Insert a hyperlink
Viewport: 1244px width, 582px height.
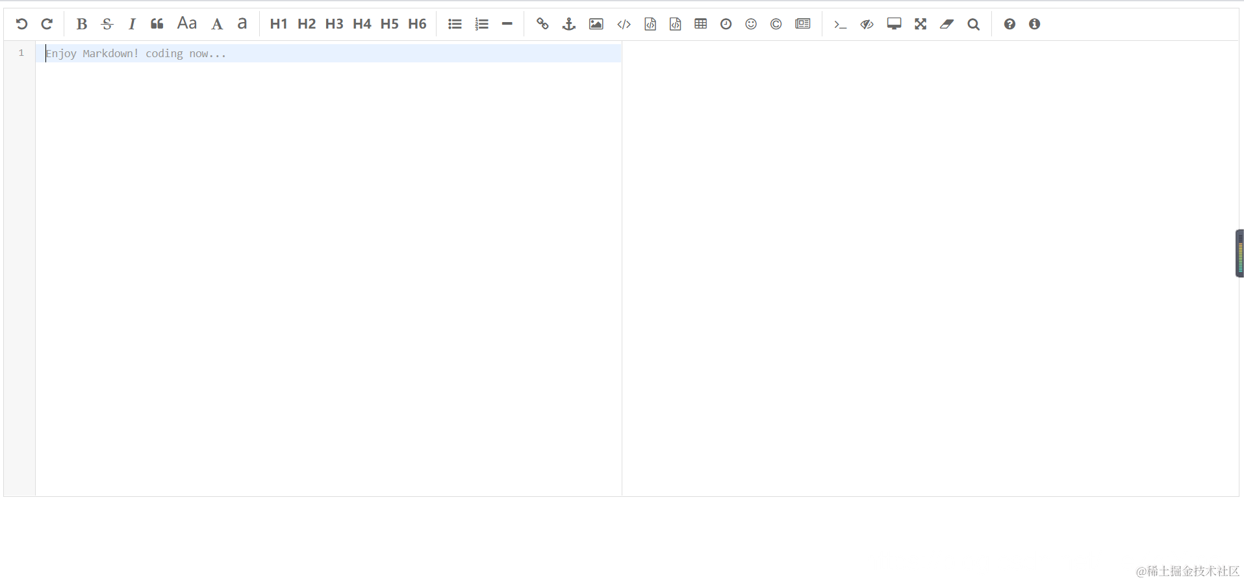point(542,24)
